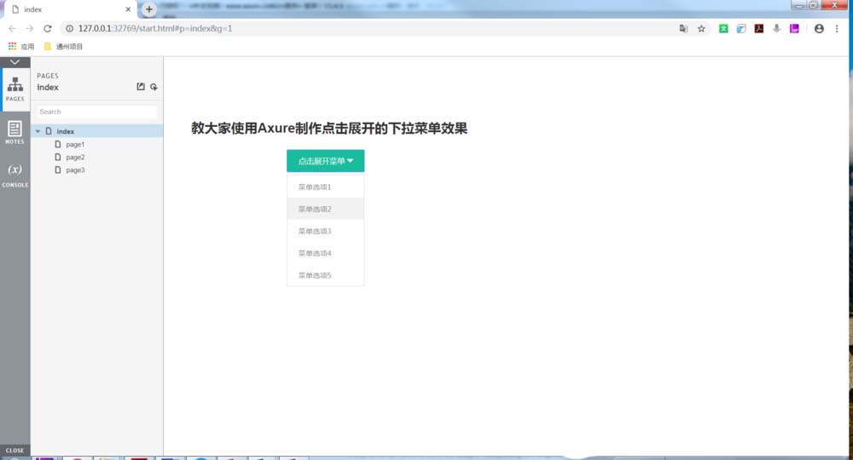Close the index browser tab
Image resolution: width=853 pixels, height=460 pixels.
[128, 9]
